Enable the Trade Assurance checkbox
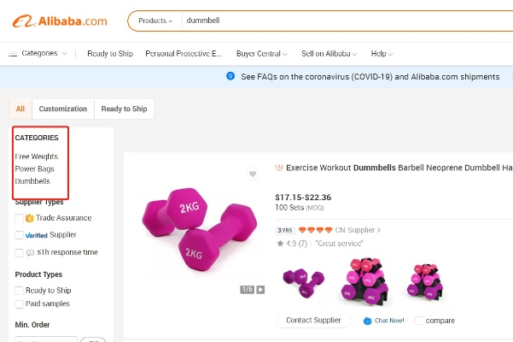Viewport: 513px width, 342px height. pyautogui.click(x=19, y=218)
